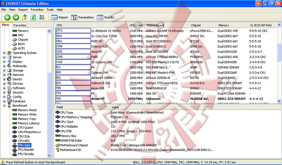The image size is (282, 165).
Task: Open benchmark Parameters
Action: pos(82,18)
